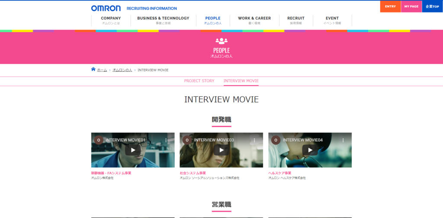Screen dimensions: 443x218
Task: Open three-dot menu on INTERVIEW MOVIE03
Action: (254, 140)
